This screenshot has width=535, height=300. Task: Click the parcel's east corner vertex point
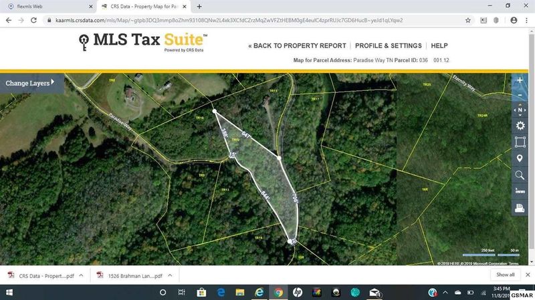click(279, 158)
